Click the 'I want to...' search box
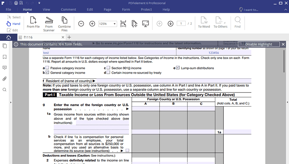The image size is (289, 164). point(249,10)
